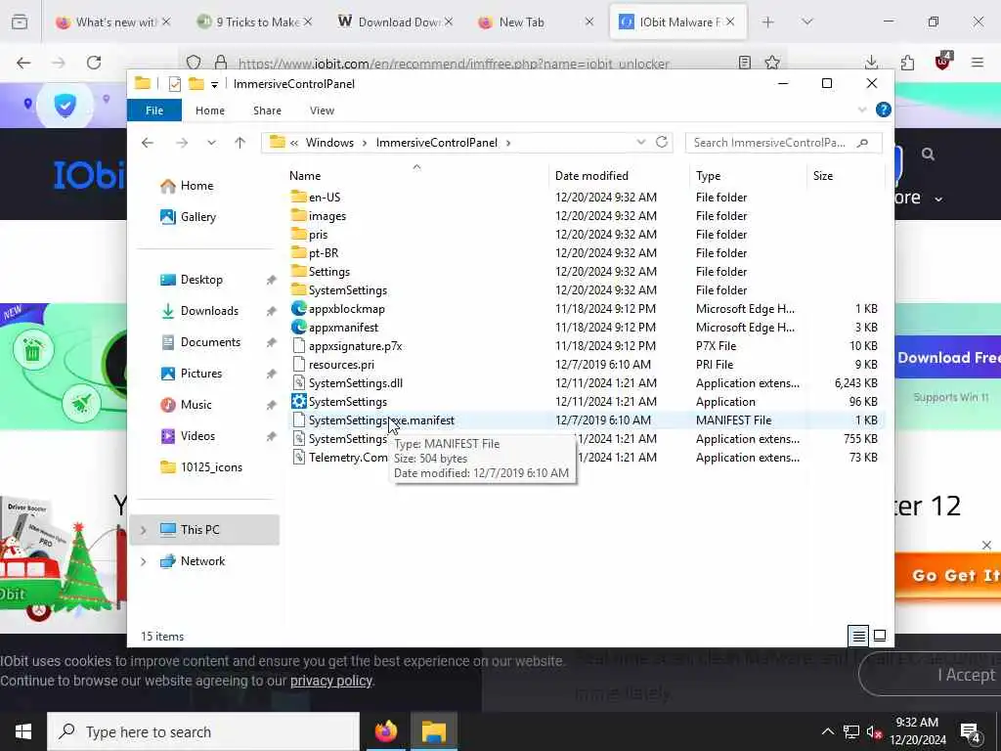Open 10125_icons folder in navigation pane
This screenshot has width=1001, height=751.
pos(211,466)
